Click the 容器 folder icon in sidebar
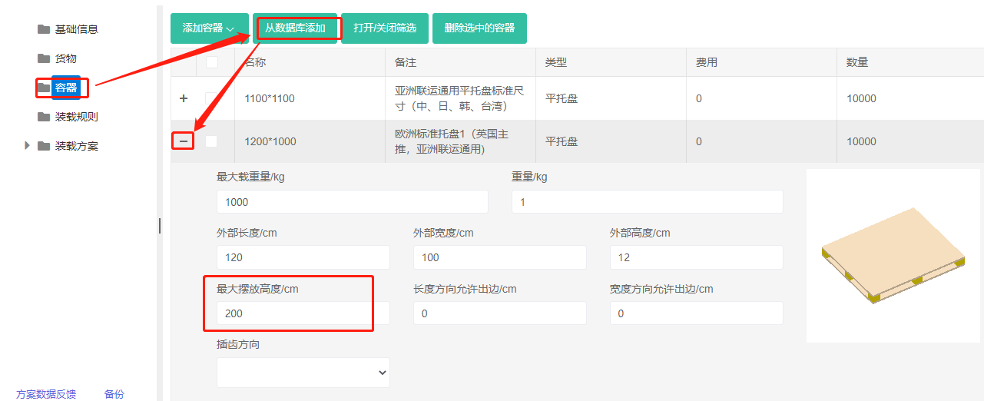 coord(44,88)
